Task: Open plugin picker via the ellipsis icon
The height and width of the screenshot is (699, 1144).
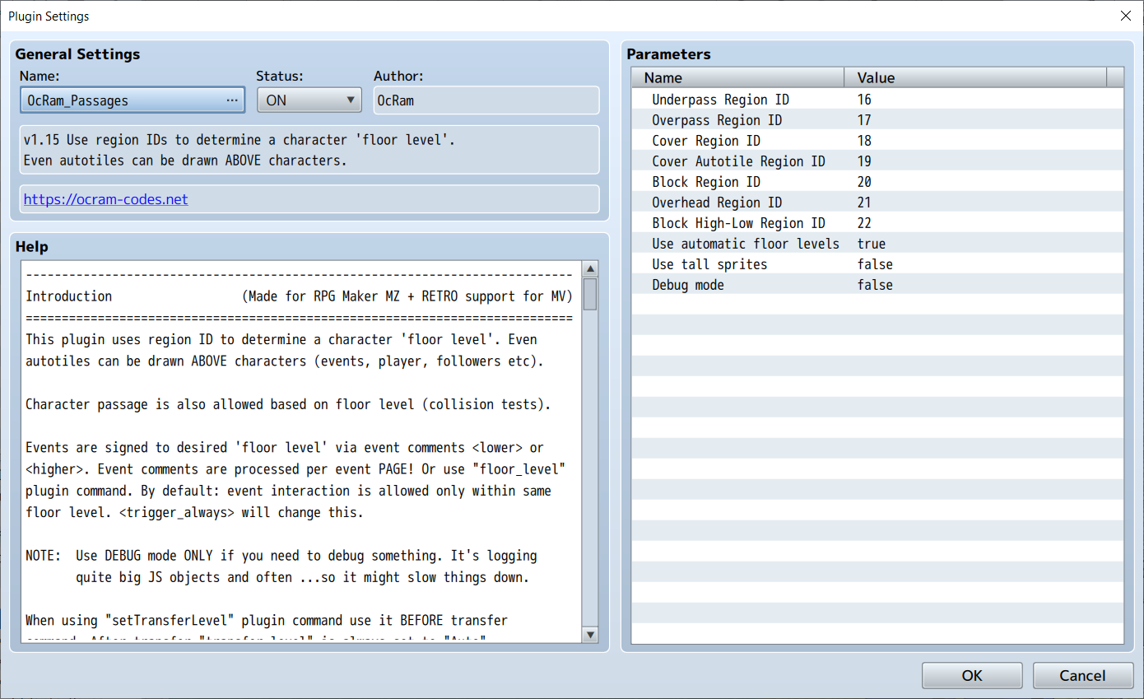Action: [232, 100]
